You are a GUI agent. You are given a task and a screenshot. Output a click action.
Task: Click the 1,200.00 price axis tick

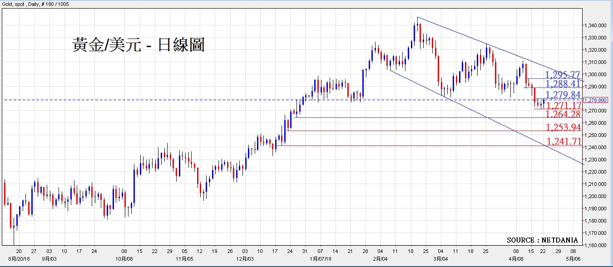(595, 196)
